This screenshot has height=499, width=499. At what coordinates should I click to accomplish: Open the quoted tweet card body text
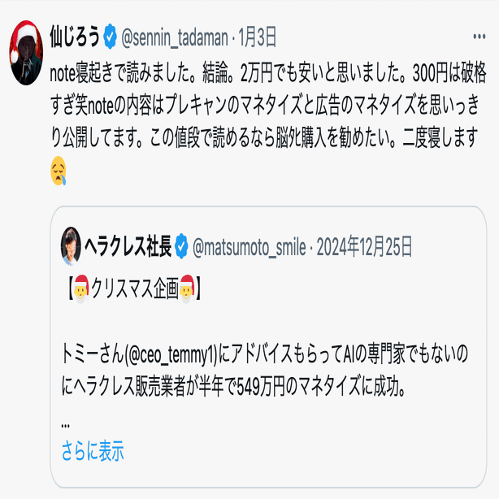[x=264, y=371]
